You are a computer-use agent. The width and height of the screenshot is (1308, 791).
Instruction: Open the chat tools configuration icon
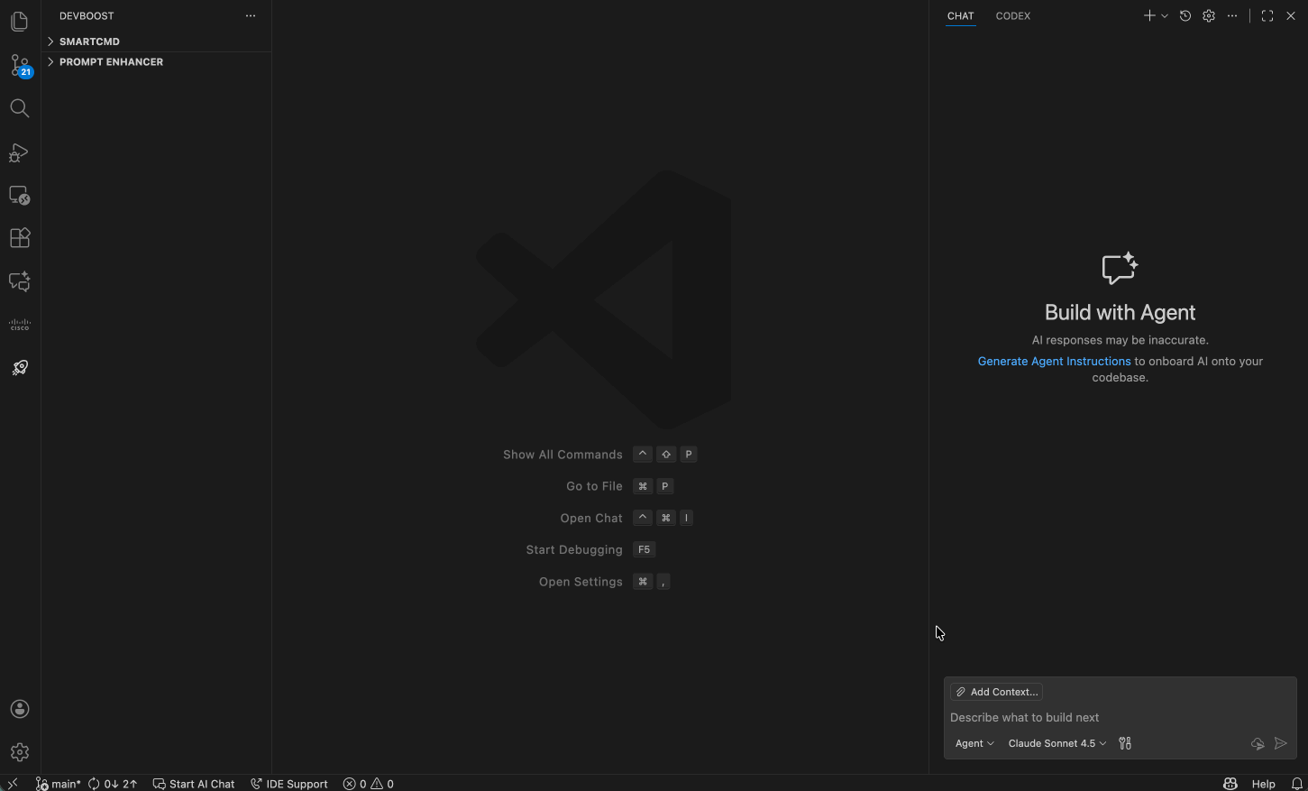1124,742
